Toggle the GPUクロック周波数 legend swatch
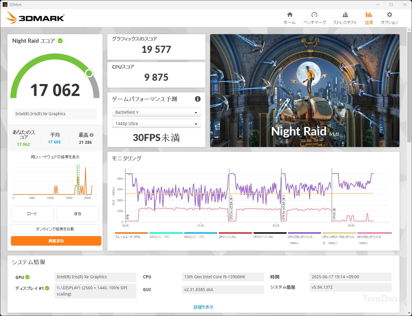This screenshot has width=412, height=316. 374,233
